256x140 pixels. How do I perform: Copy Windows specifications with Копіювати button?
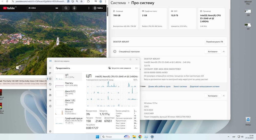212,96
